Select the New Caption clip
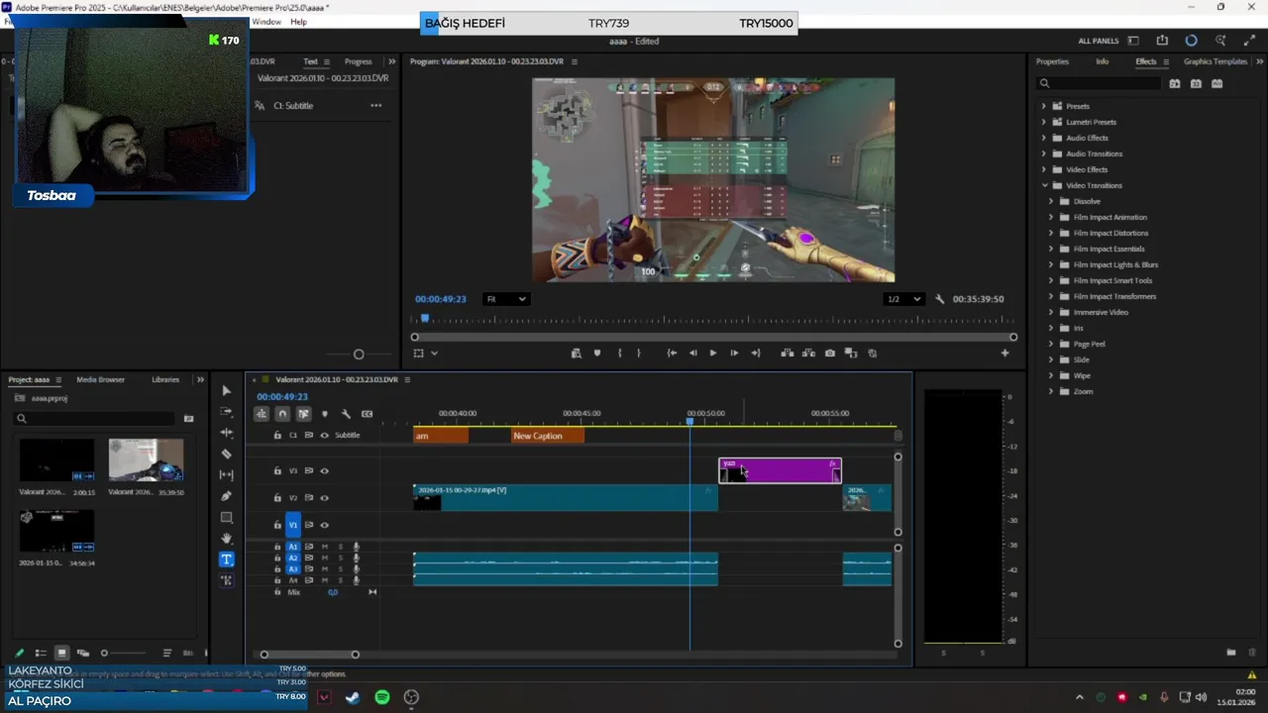Screen dimensions: 1268x713 coord(548,436)
